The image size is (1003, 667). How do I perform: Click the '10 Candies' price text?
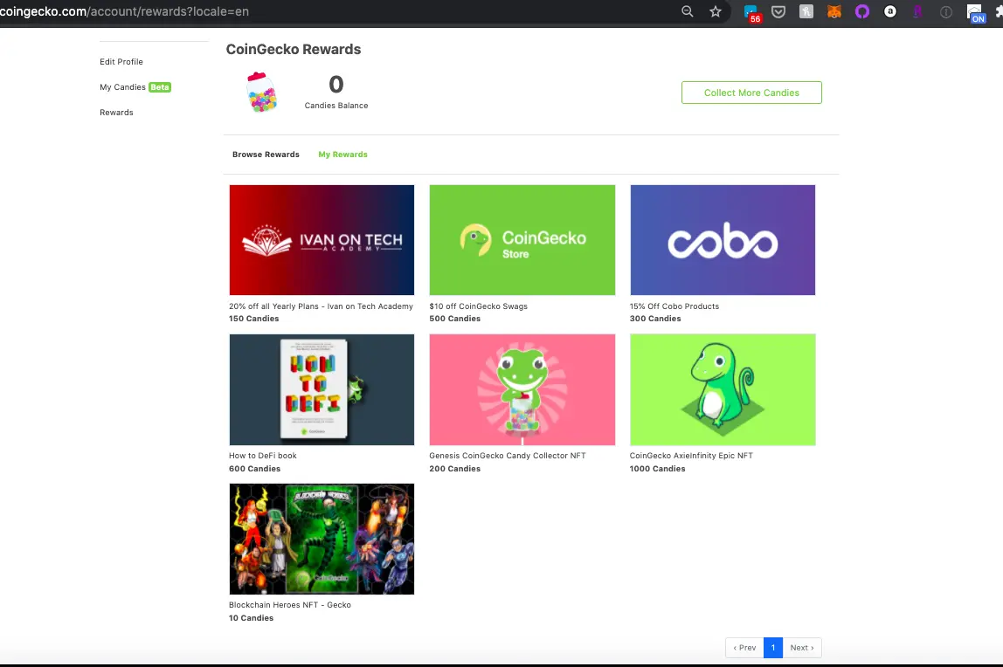(252, 618)
